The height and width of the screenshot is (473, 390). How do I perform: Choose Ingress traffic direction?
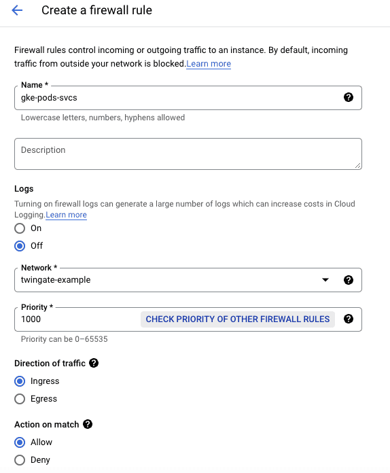click(20, 381)
